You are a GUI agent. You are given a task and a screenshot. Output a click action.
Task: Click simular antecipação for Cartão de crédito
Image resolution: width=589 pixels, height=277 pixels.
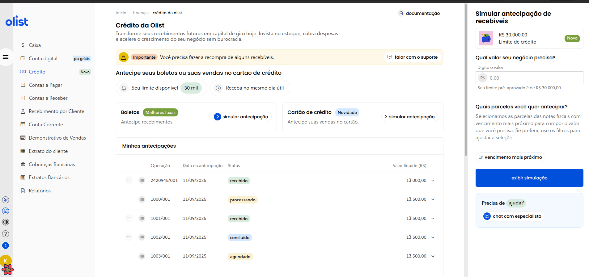click(409, 117)
